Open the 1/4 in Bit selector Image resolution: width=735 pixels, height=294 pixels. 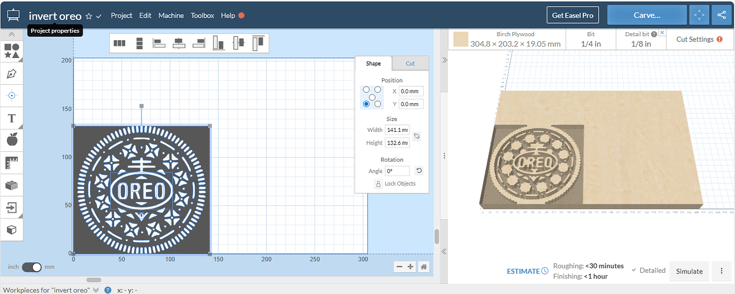tap(591, 40)
